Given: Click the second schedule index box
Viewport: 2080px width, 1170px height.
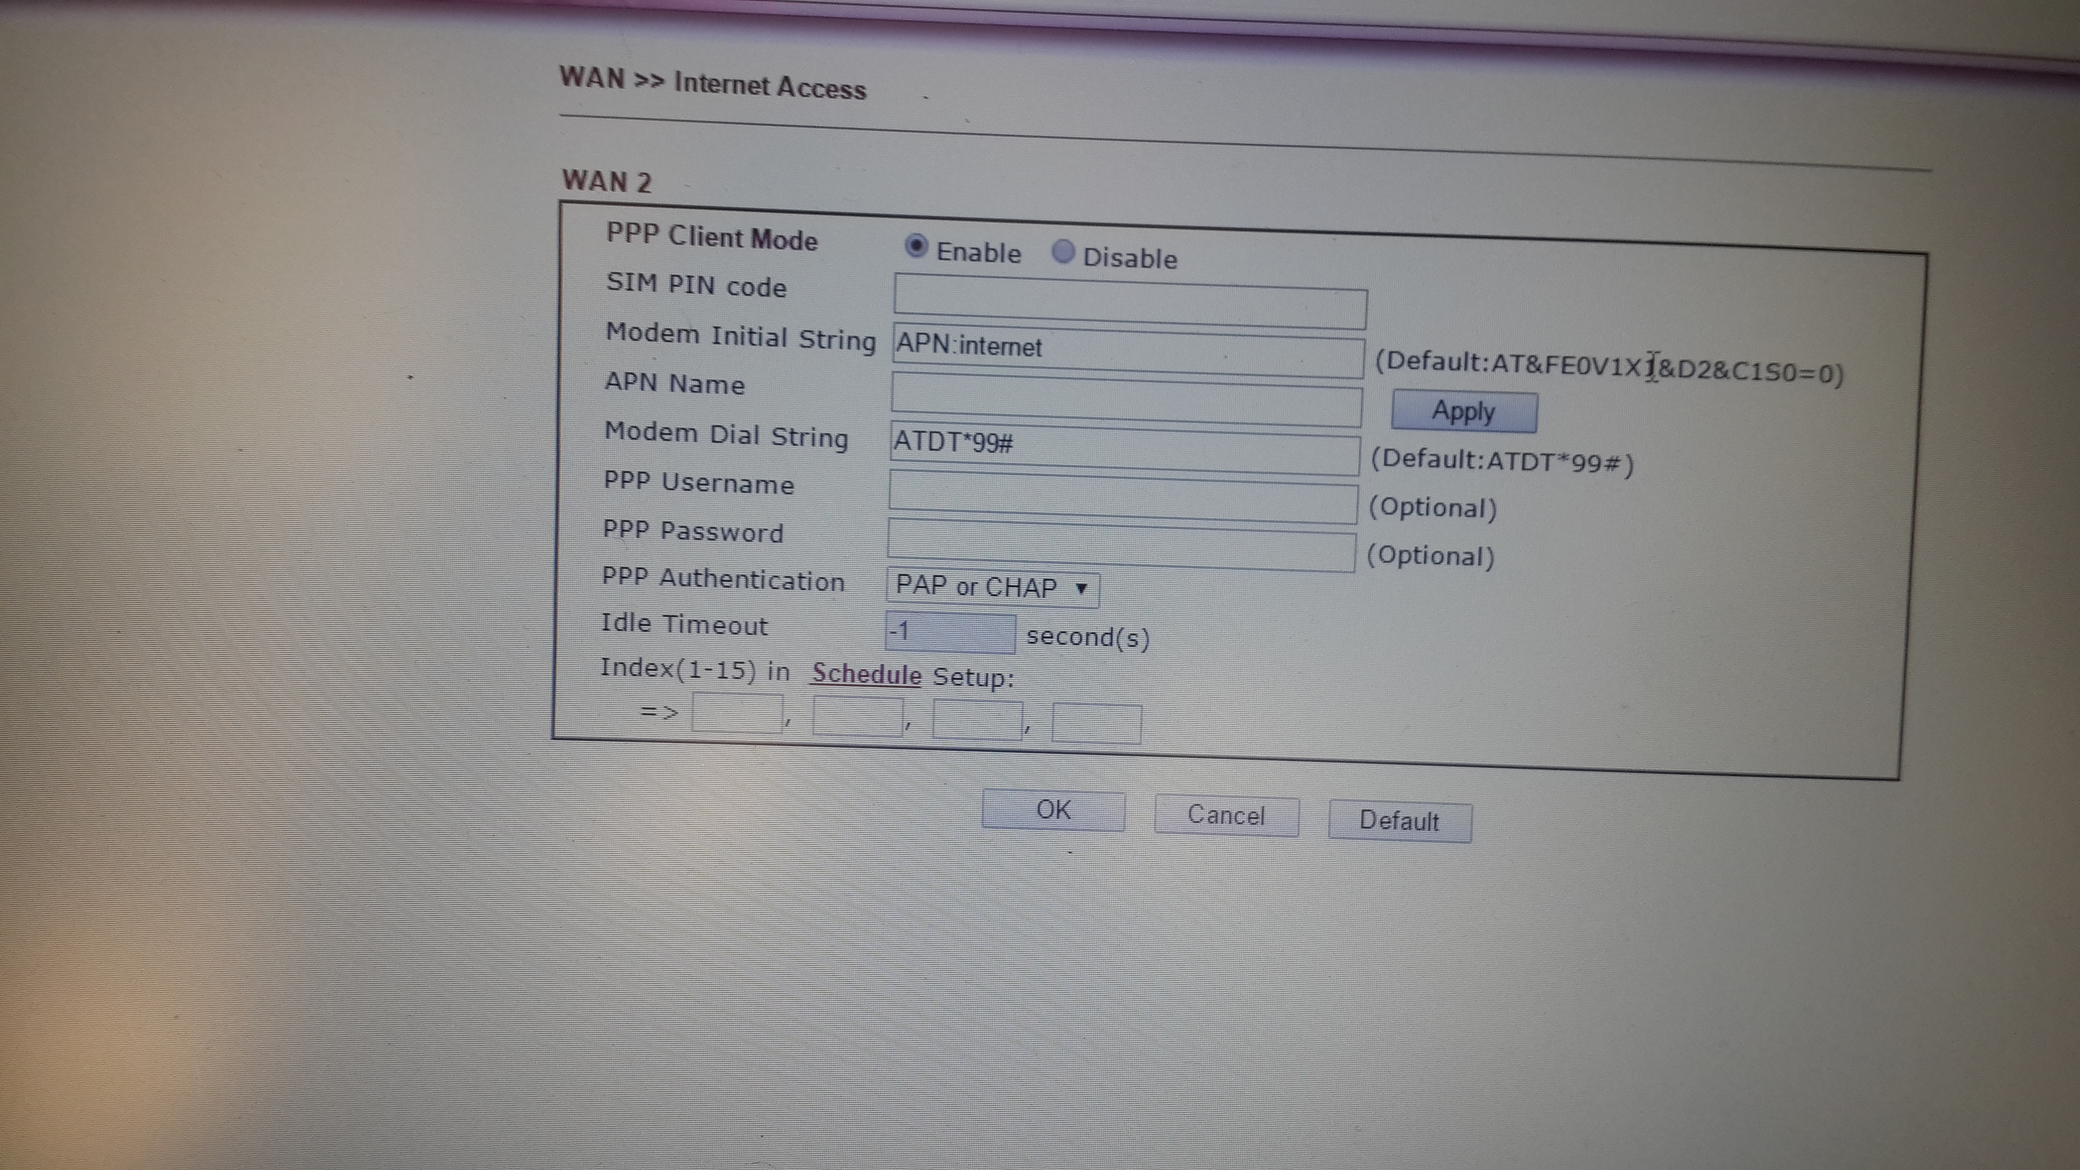Looking at the screenshot, I should tap(858, 717).
